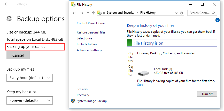
Task: Click the gear icon beside Backup options
Action: 9,19
